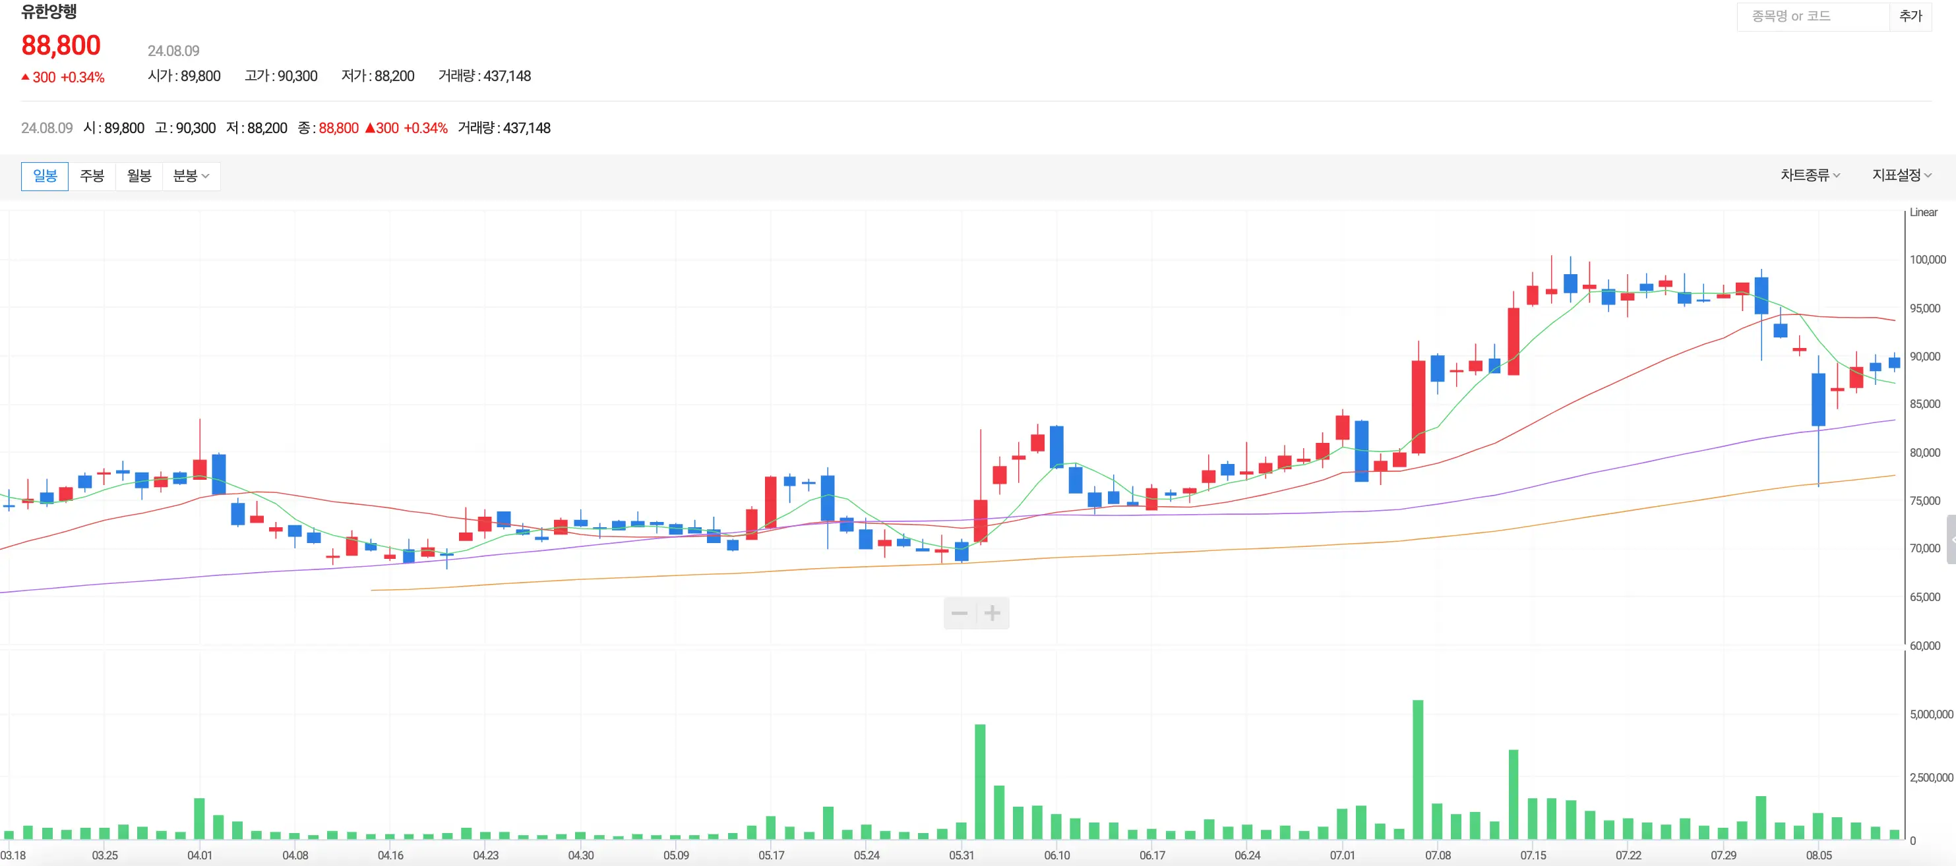Zoom out chart with minus button
This screenshot has width=1956, height=866.
click(x=960, y=614)
